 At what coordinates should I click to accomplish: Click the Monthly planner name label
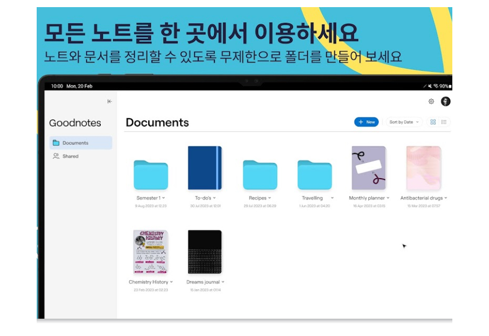(367, 198)
